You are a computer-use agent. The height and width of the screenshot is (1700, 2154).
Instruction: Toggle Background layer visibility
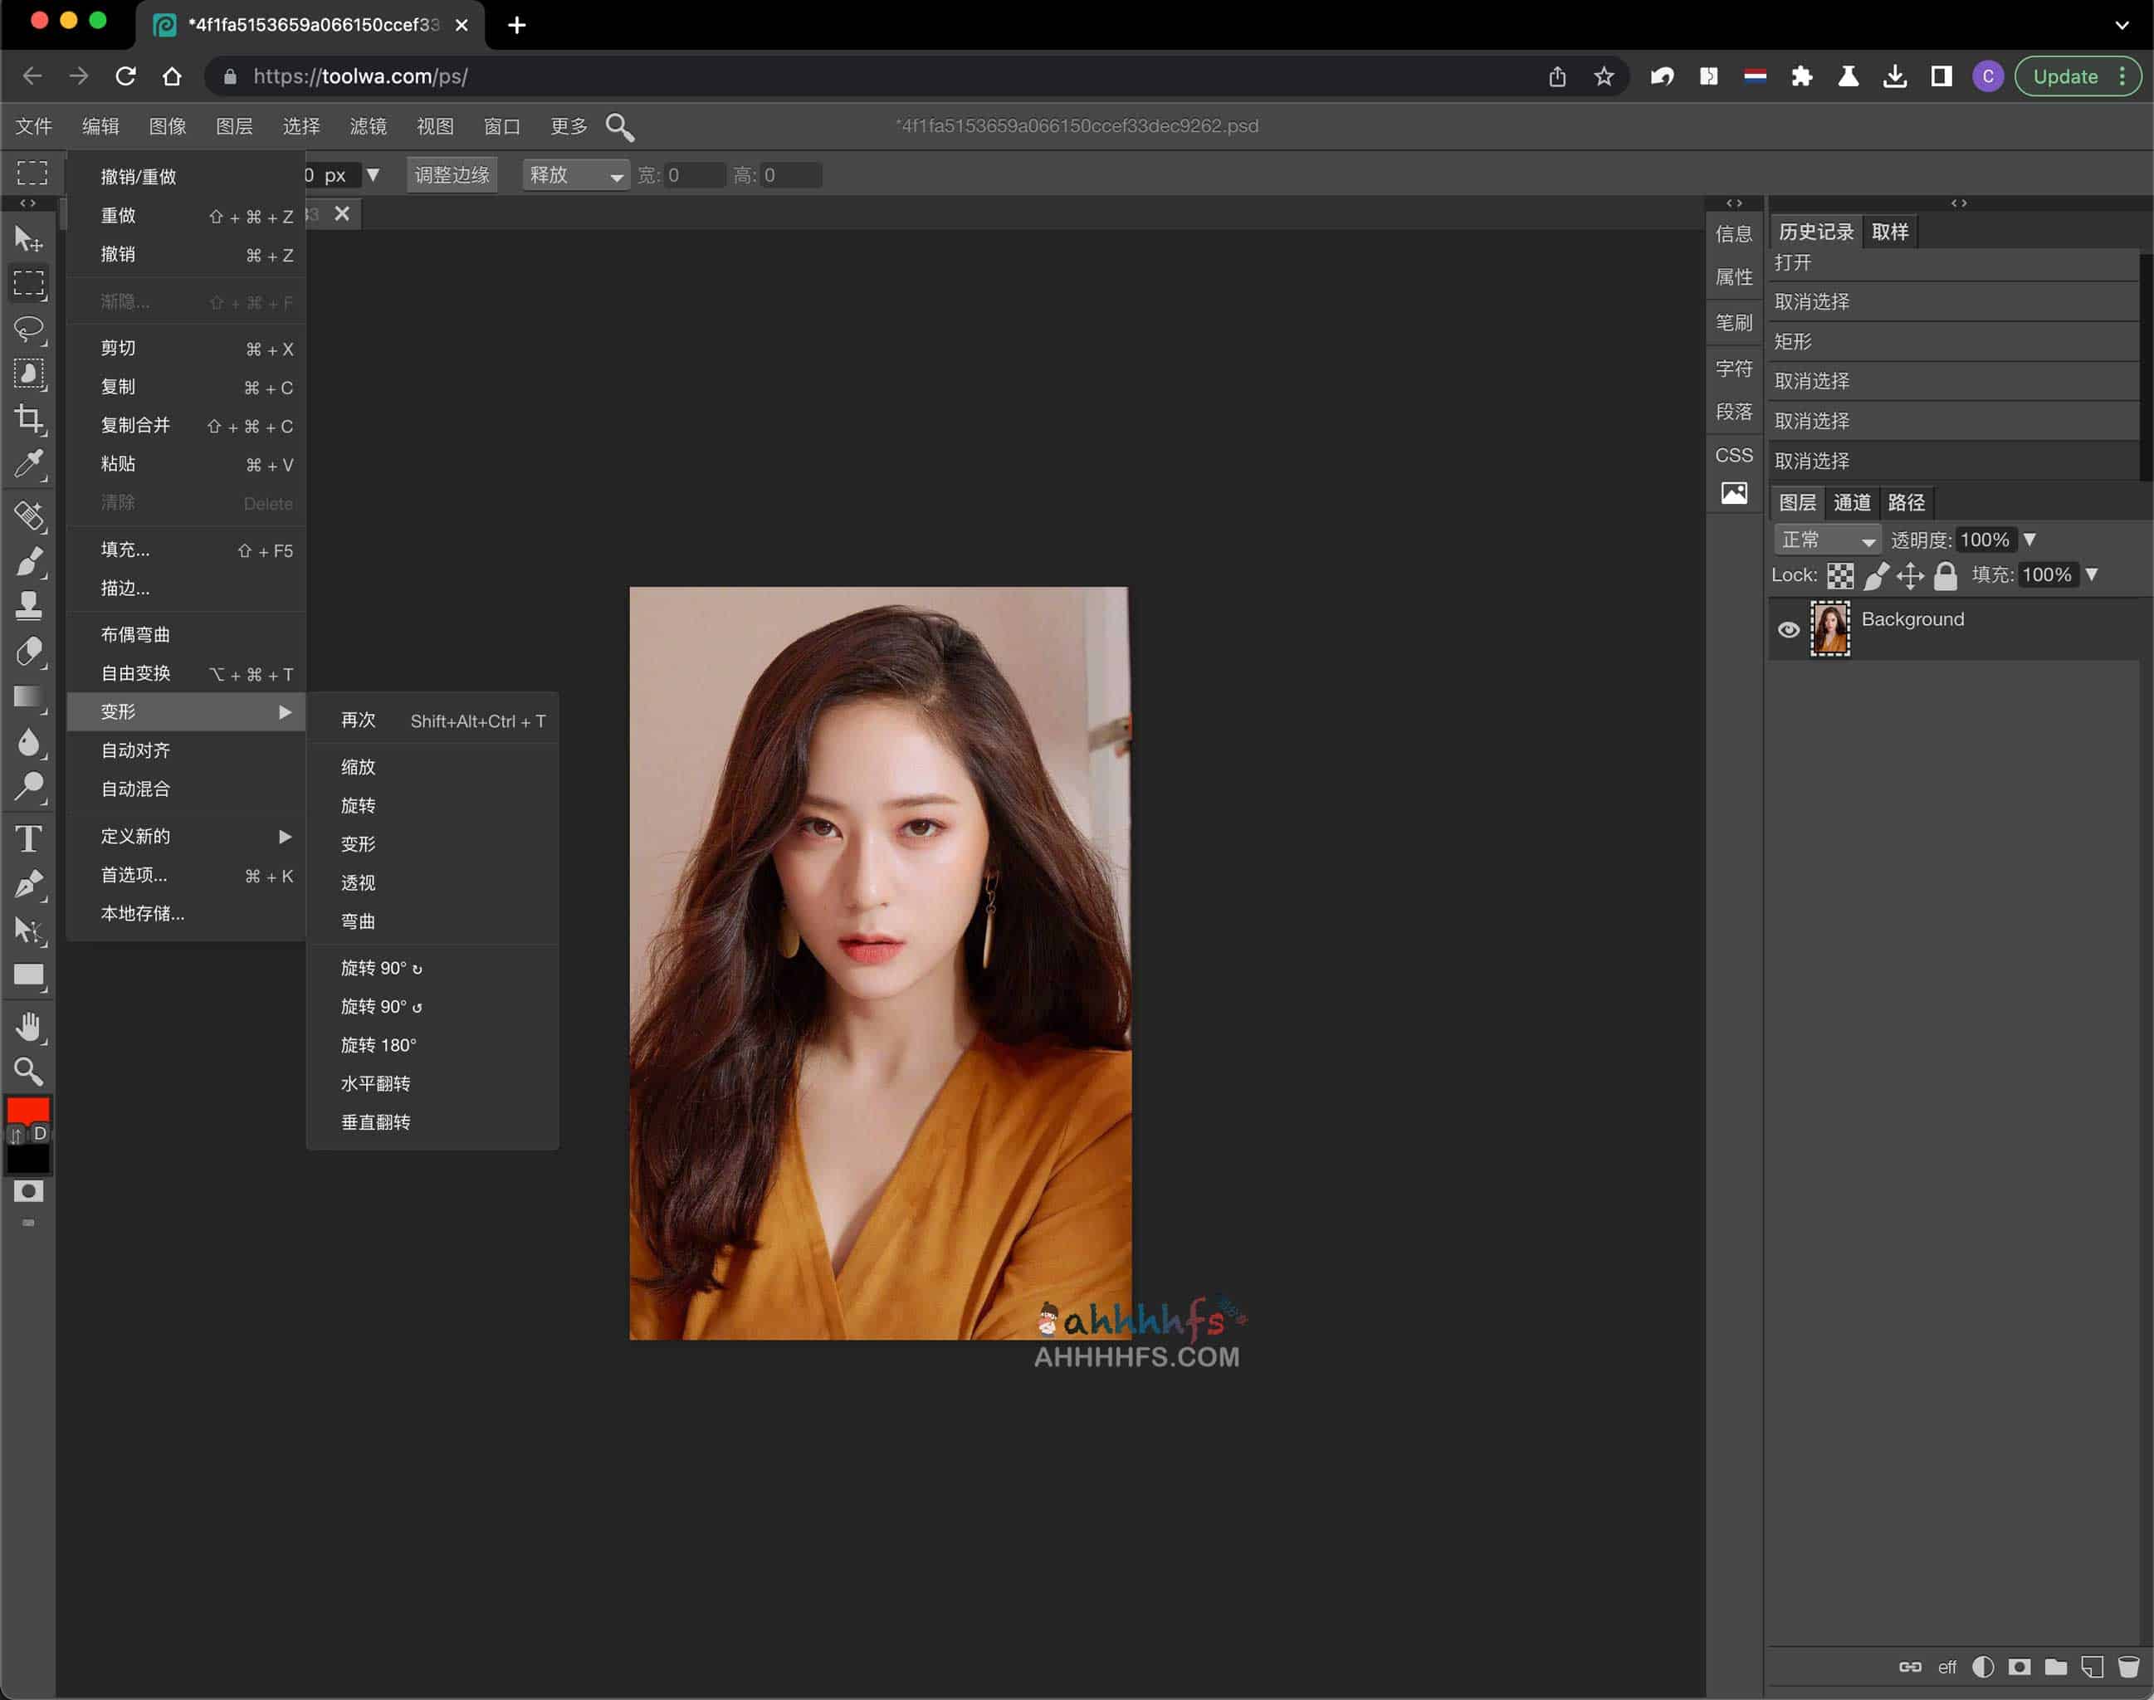[x=1789, y=624]
